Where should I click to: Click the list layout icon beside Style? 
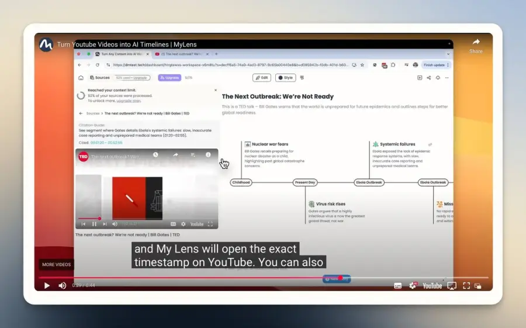(302, 78)
